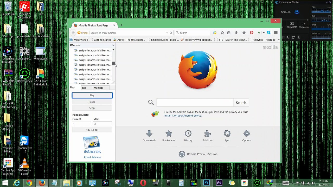
Task: Open Most Visited bookmarks menu
Action: click(79, 40)
